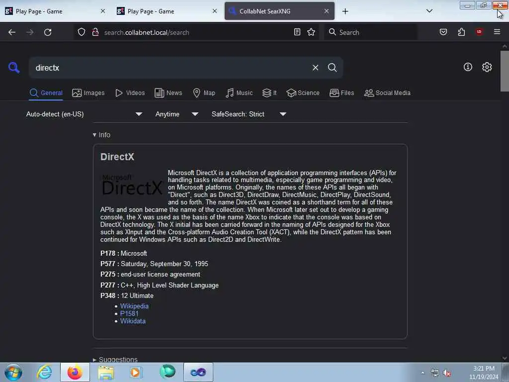
Task: Open the P1581 link
Action: pos(129,313)
